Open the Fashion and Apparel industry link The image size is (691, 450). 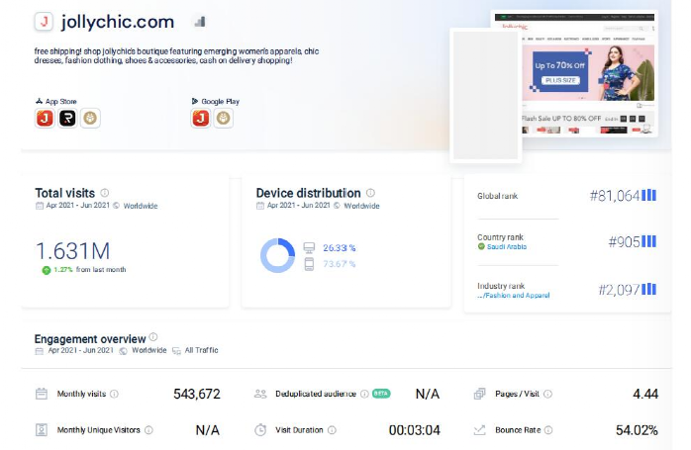coord(514,296)
